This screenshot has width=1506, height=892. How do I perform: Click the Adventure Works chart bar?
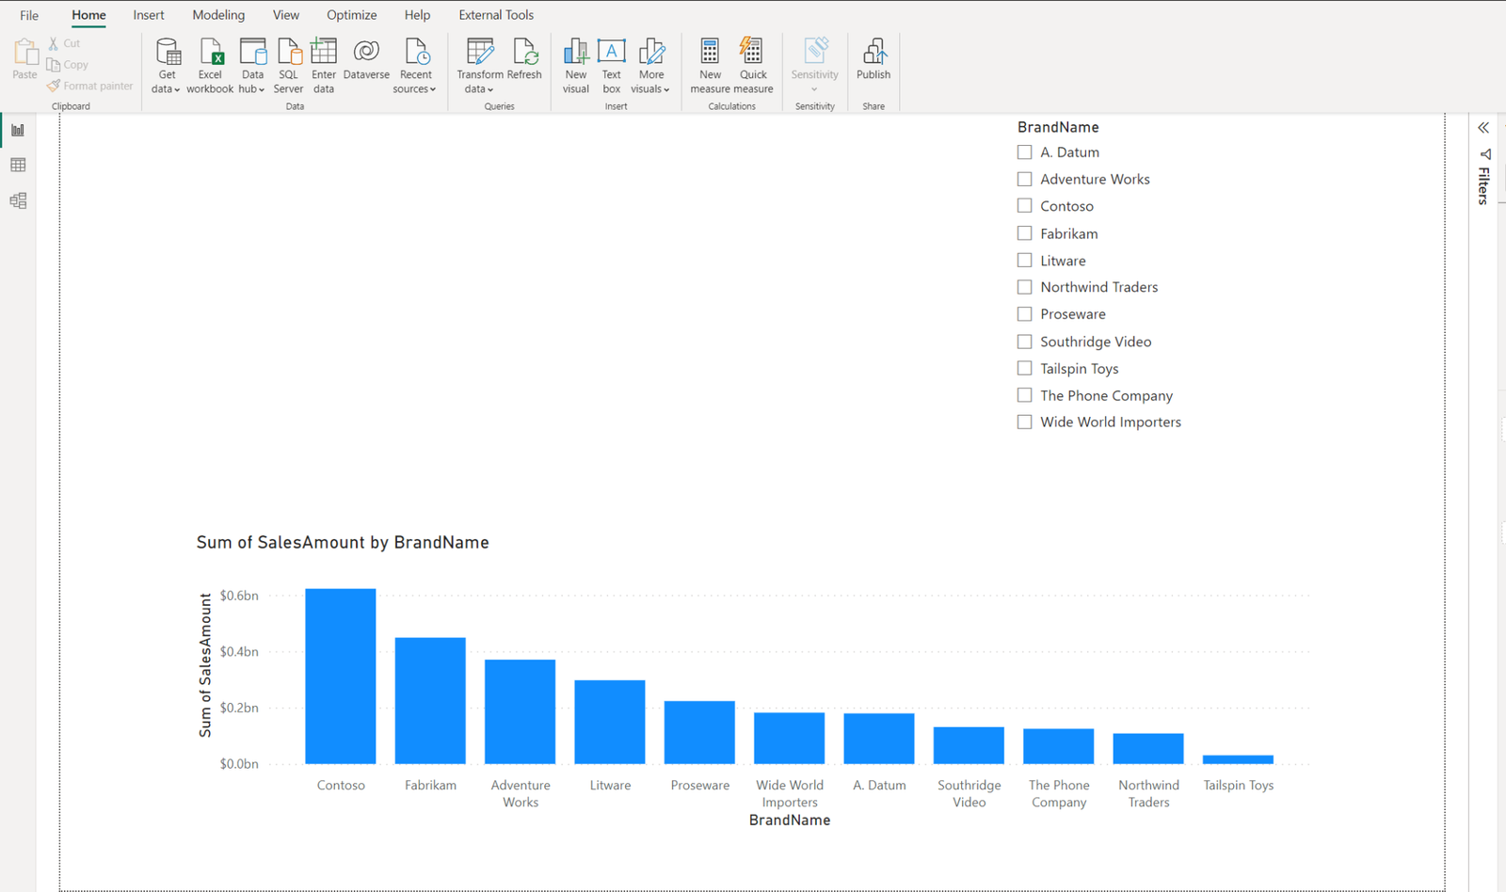521,711
